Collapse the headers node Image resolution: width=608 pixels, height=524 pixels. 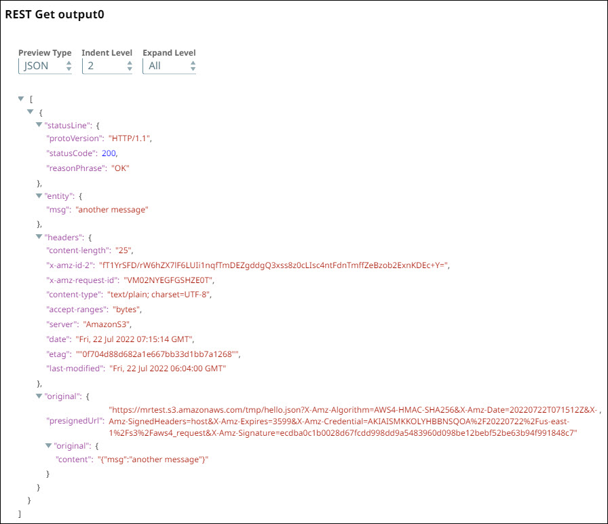click(x=39, y=238)
